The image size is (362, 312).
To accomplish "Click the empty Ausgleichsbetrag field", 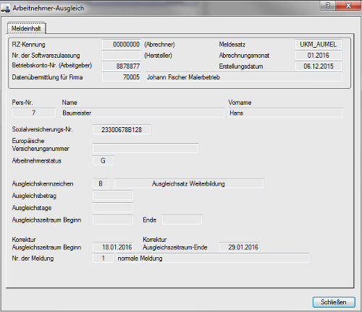I will pos(113,196).
